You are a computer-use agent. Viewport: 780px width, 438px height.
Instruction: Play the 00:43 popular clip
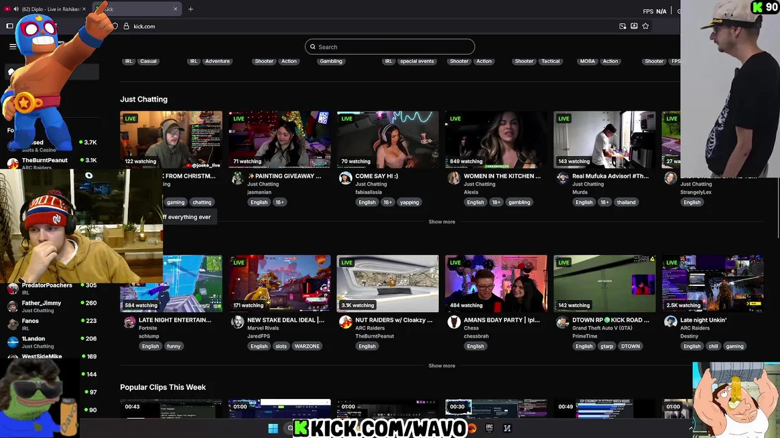171,409
